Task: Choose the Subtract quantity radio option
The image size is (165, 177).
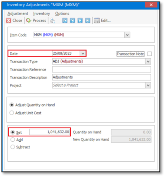Action: (x=13, y=147)
